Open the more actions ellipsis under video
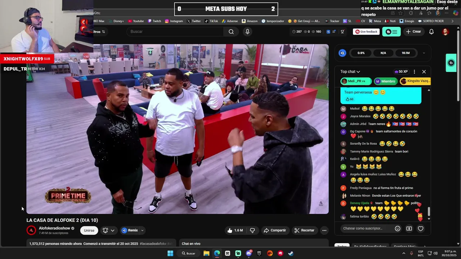This screenshot has width=461, height=259. click(x=324, y=230)
